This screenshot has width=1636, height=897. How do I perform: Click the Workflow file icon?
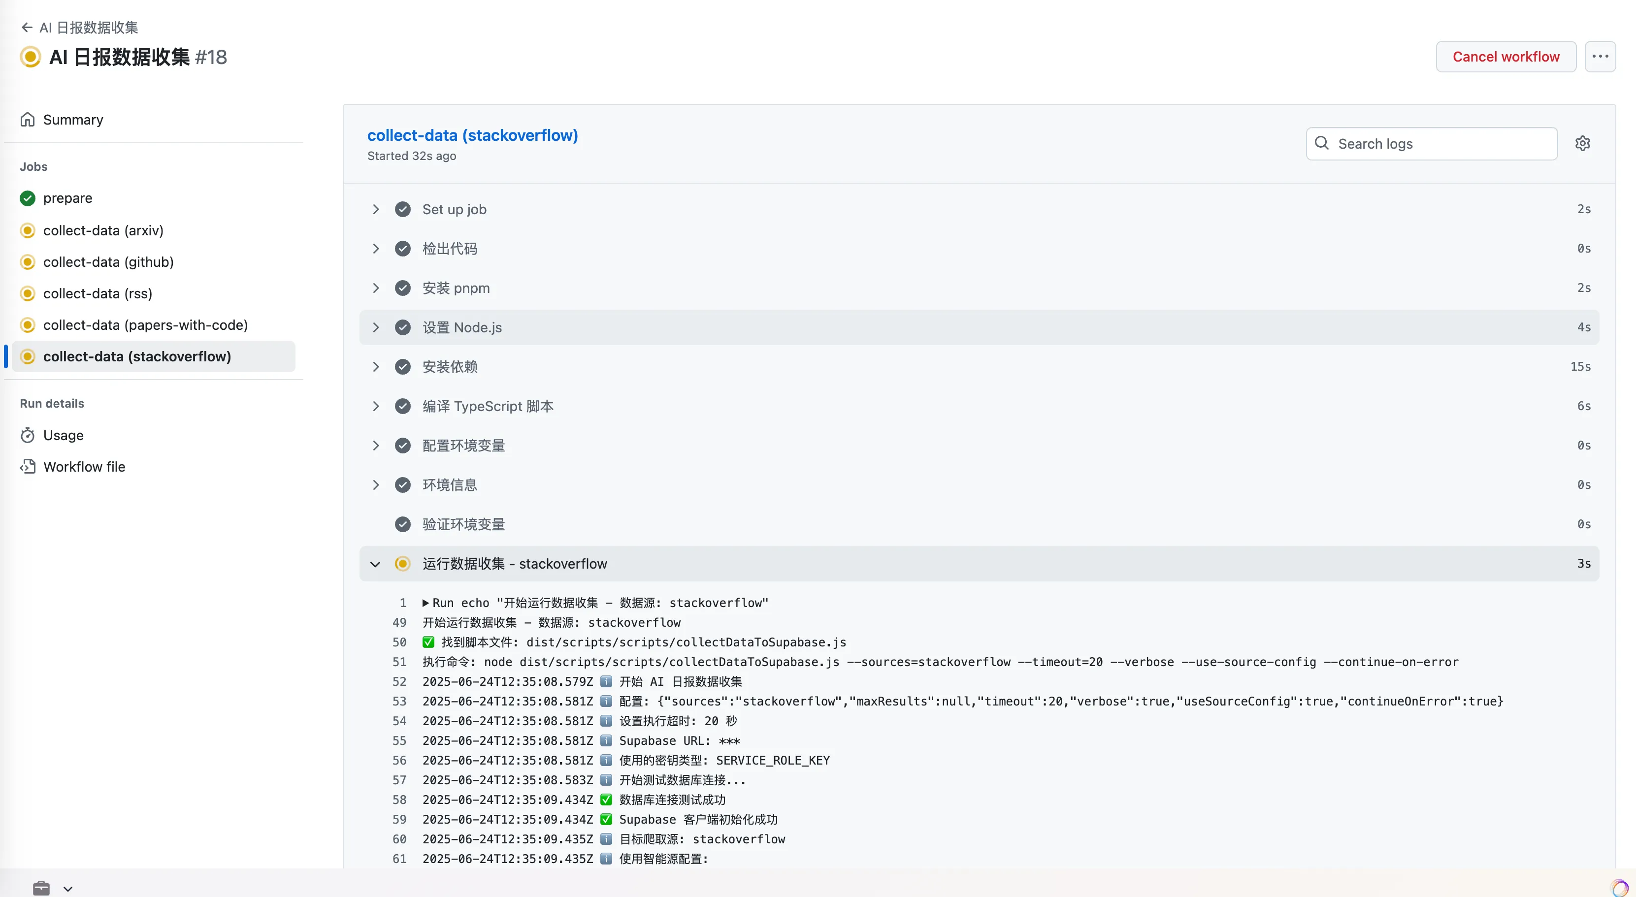click(27, 467)
